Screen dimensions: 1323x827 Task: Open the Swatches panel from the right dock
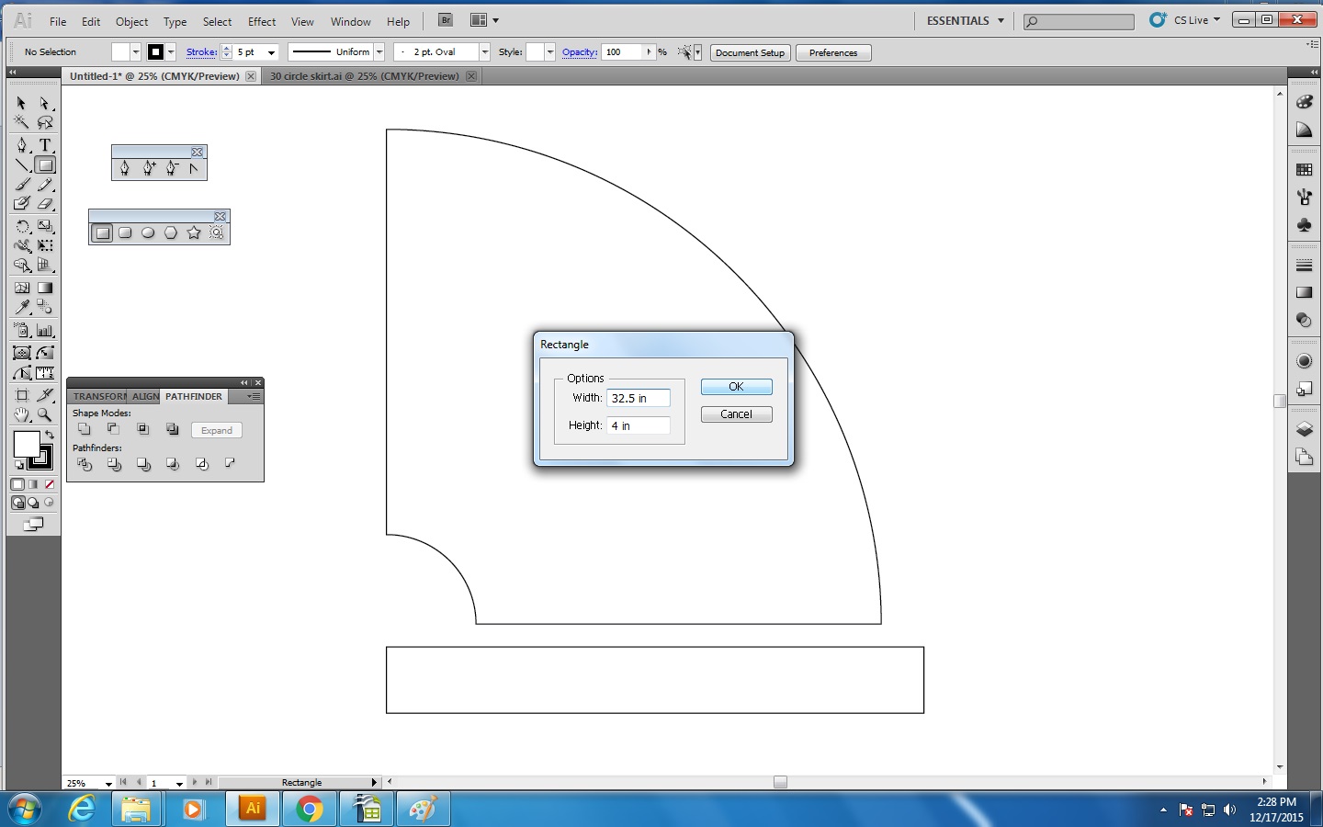click(1304, 170)
